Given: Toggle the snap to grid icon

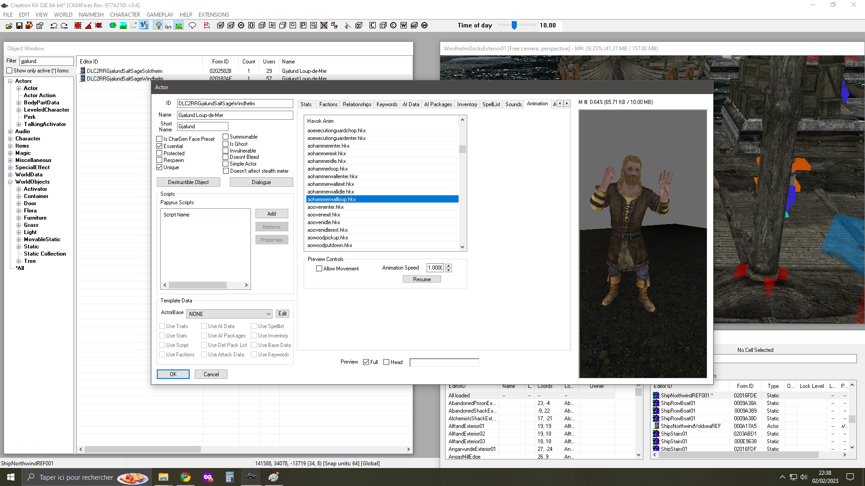Looking at the screenshot, I should tap(78, 26).
